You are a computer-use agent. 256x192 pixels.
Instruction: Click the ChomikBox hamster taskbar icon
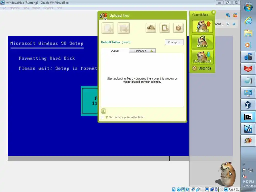click(248, 141)
